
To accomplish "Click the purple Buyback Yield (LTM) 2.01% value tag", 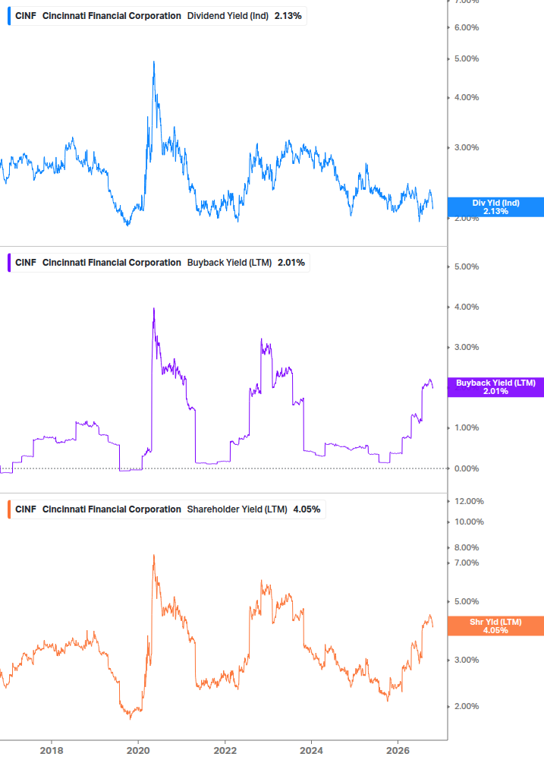I will (495, 387).
